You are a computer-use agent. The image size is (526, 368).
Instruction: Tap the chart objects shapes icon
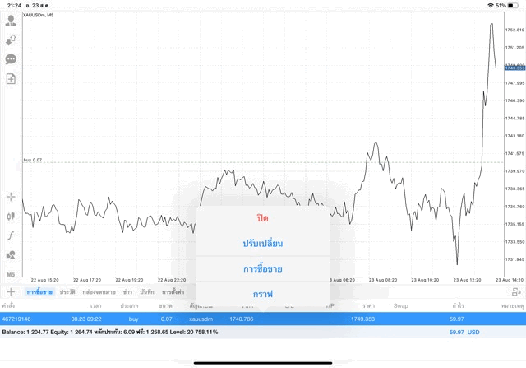(11, 254)
